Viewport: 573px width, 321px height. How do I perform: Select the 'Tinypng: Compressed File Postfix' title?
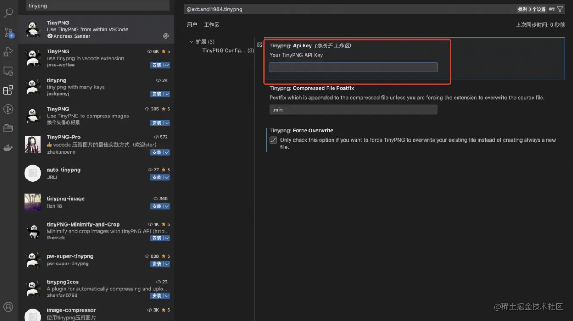[312, 88]
